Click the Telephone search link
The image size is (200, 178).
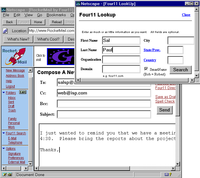15,143
